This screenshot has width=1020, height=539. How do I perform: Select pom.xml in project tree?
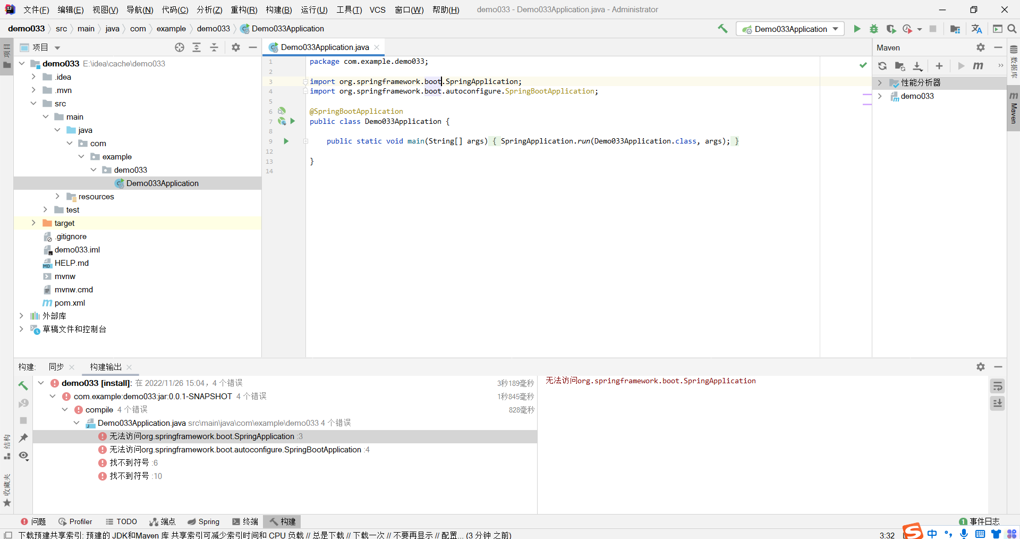coord(70,302)
